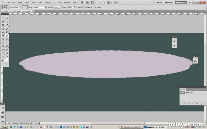Select the Eyedropper tool
Screen dimensions: 207x129
coord(7,25)
